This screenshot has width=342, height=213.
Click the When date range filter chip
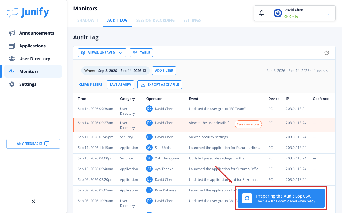pyautogui.click(x=115, y=71)
